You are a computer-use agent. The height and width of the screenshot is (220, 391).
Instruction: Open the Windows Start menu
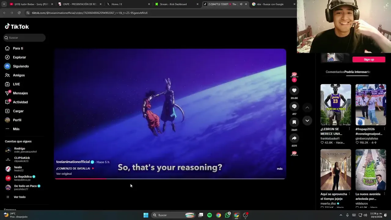tap(146, 215)
